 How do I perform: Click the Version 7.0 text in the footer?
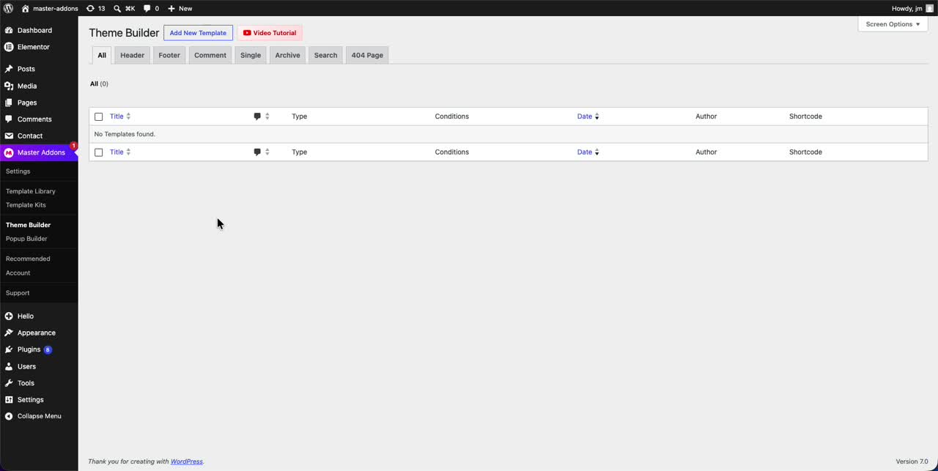912,461
